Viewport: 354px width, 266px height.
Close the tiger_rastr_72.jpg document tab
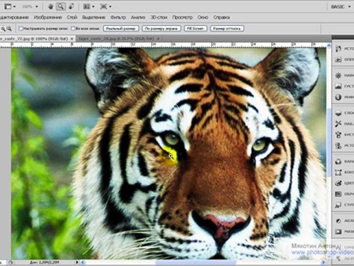(72, 39)
